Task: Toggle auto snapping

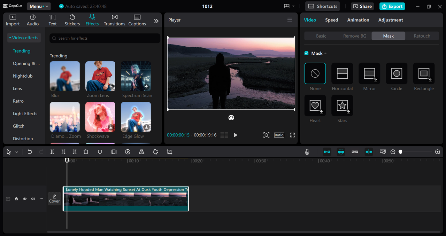Action: (x=341, y=152)
